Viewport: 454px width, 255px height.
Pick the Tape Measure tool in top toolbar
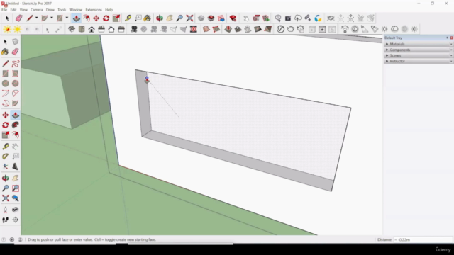[x=128, y=18]
